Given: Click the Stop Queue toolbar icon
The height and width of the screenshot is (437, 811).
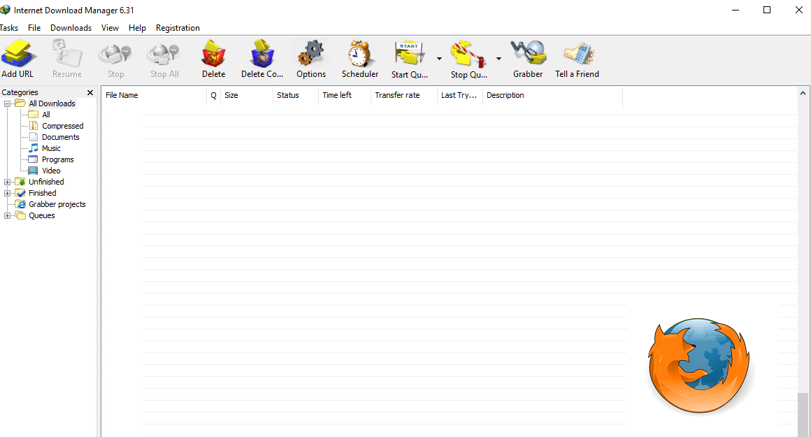Looking at the screenshot, I should [468, 54].
